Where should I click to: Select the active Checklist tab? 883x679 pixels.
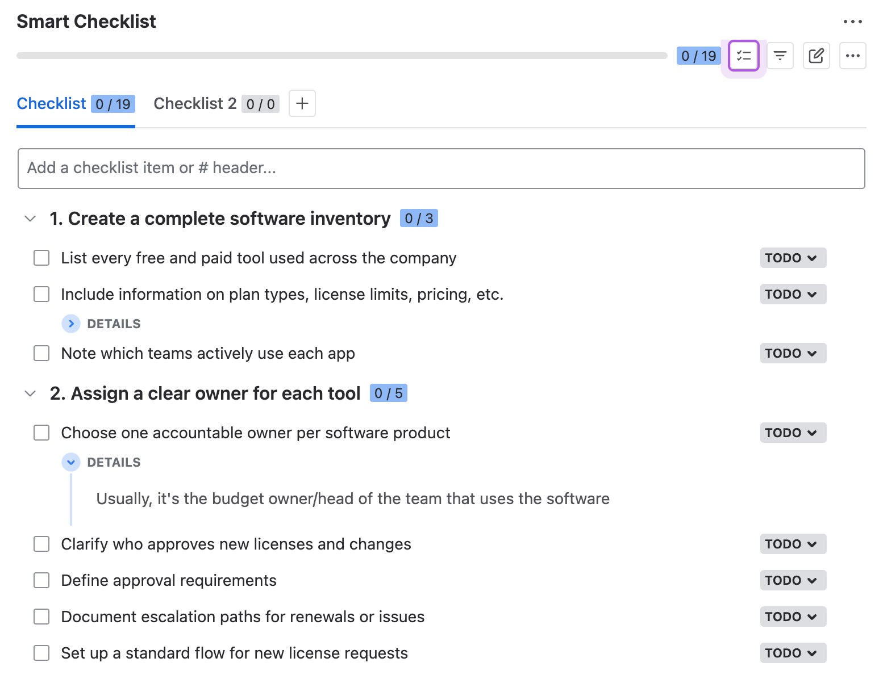[x=51, y=103]
